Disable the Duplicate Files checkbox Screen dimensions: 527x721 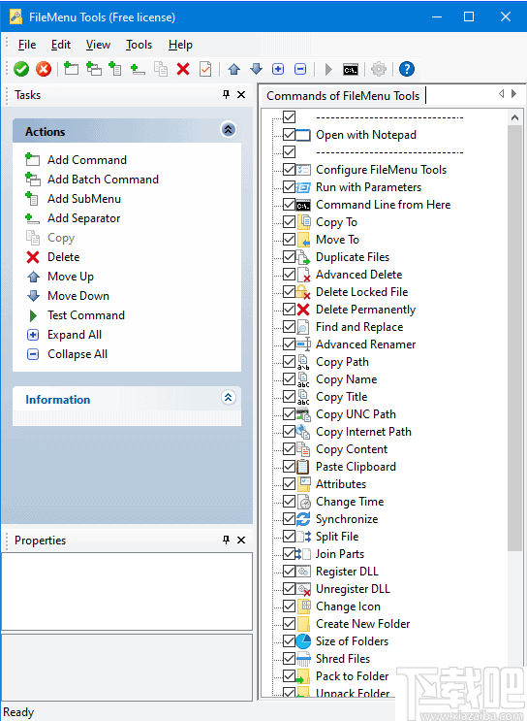pos(289,257)
